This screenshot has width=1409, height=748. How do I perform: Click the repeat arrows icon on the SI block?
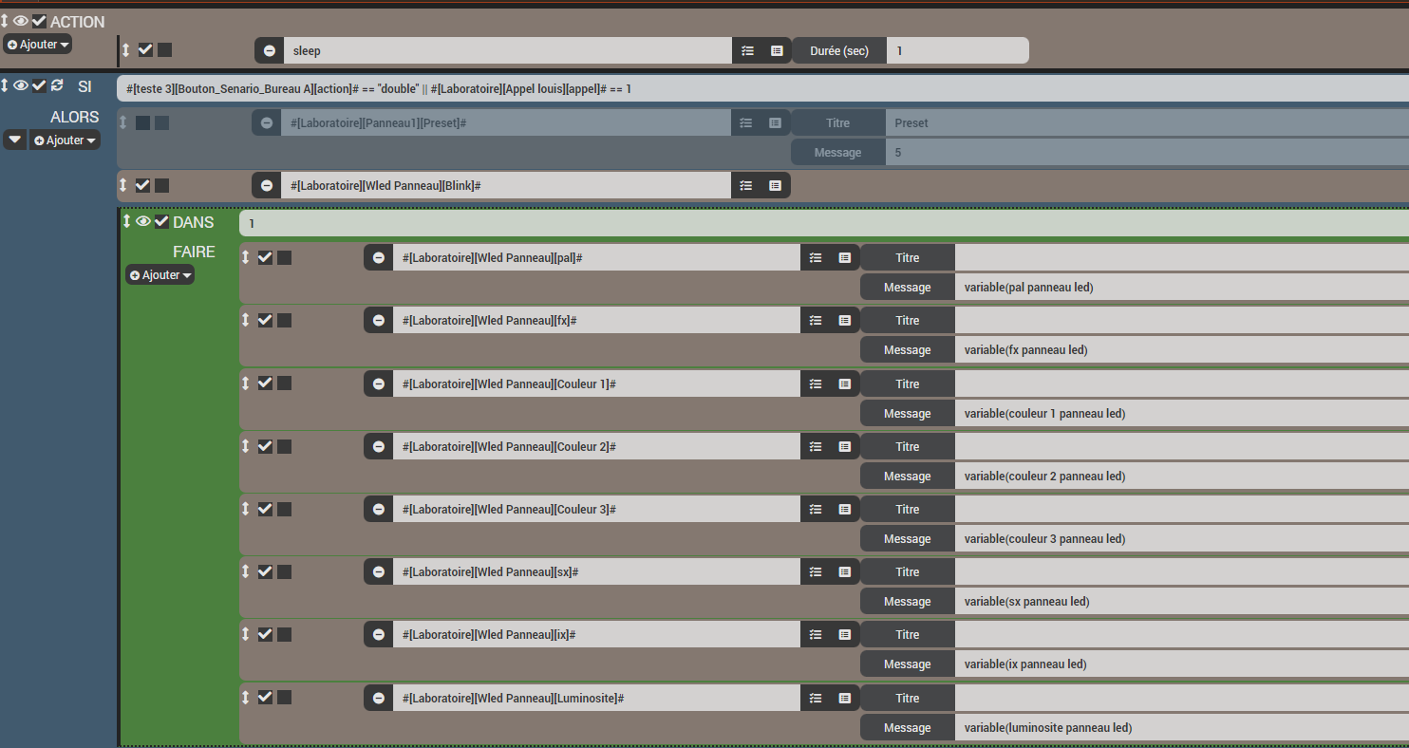point(57,85)
